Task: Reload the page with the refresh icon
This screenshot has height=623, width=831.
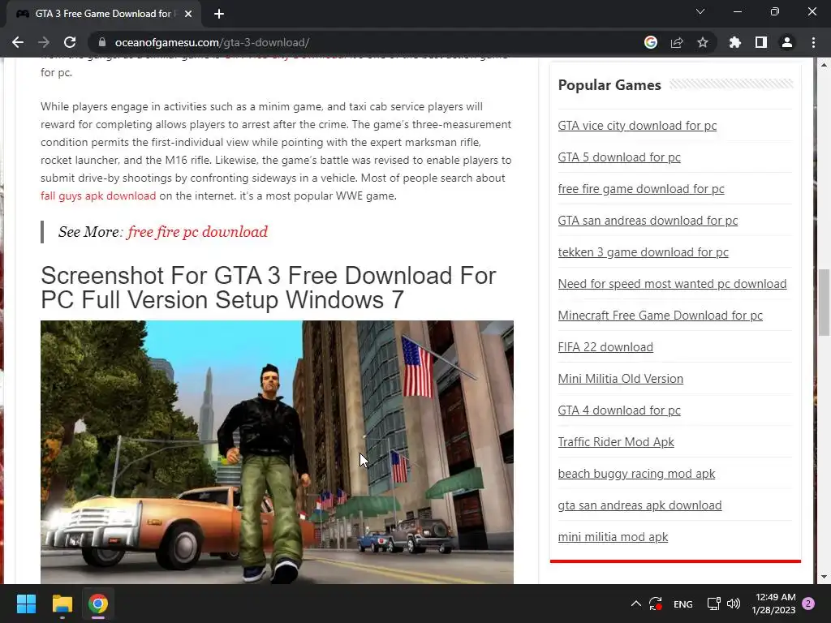Action: (70, 42)
